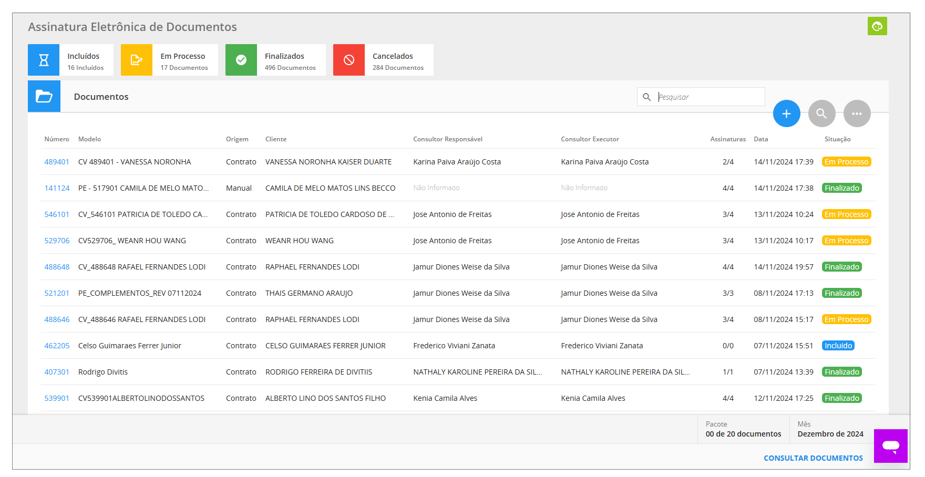
Task: Select client CELSO GUIMARAES FERRER JUNIOR
Action: coord(325,346)
